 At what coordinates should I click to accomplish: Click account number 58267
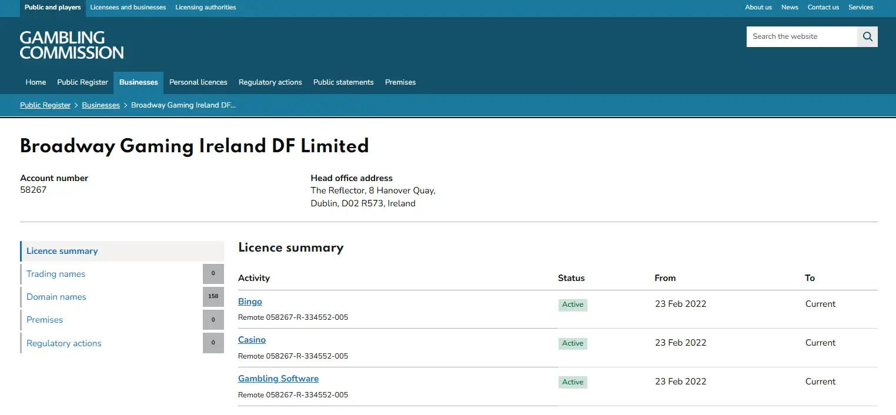[34, 190]
